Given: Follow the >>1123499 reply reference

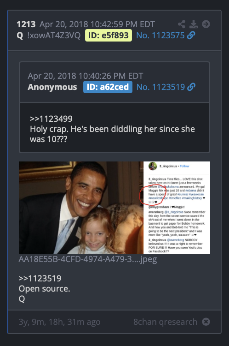Looking at the screenshot, I should coord(51,119).
